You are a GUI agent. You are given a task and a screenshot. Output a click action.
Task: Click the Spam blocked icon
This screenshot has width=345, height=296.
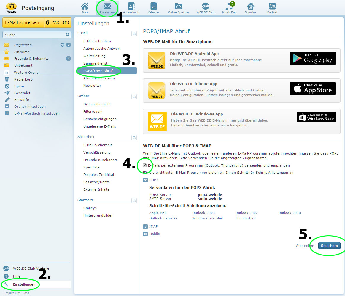click(7, 86)
